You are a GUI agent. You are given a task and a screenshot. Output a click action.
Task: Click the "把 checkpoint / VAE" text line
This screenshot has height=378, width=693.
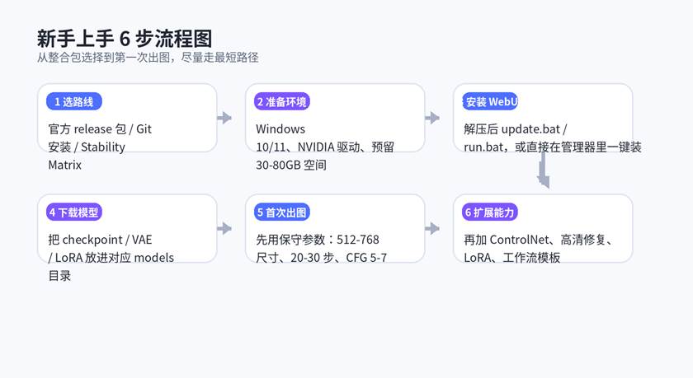tap(100, 240)
